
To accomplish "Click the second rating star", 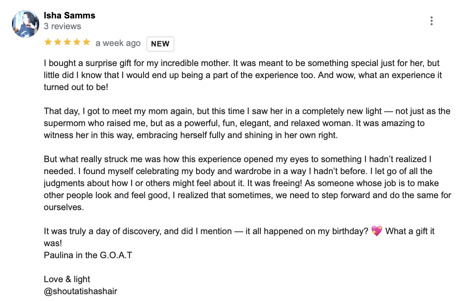I will [58, 42].
